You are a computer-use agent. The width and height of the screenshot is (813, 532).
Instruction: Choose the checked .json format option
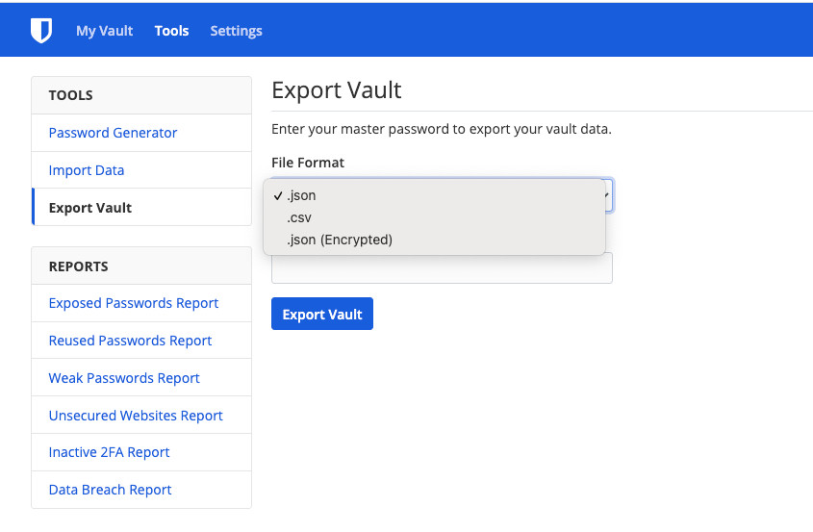[301, 195]
